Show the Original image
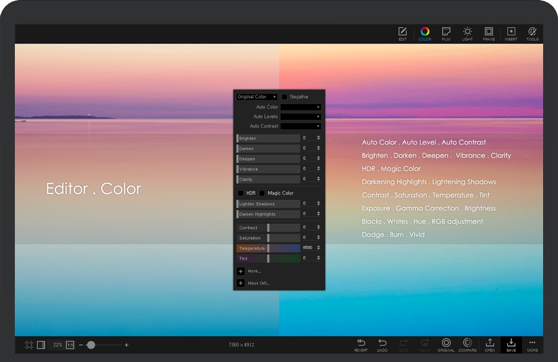 pos(446,344)
